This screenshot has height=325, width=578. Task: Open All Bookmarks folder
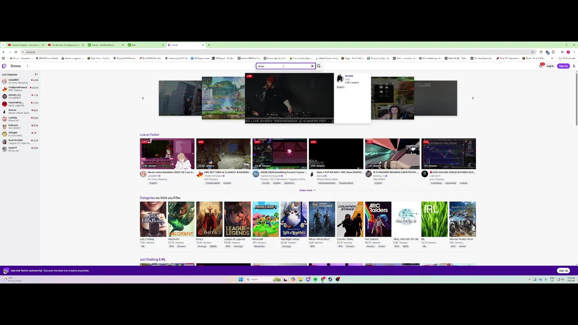click(567, 58)
